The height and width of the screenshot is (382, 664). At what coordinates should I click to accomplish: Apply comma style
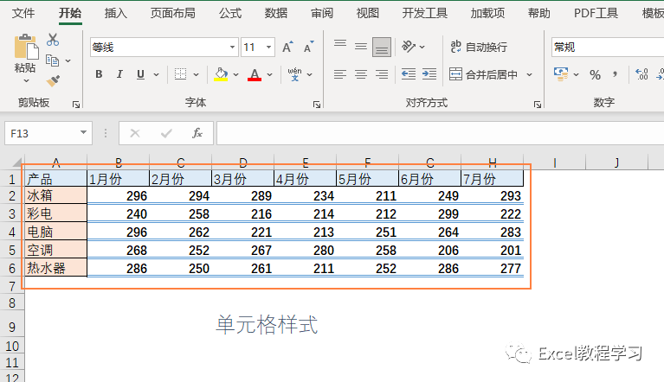click(615, 75)
